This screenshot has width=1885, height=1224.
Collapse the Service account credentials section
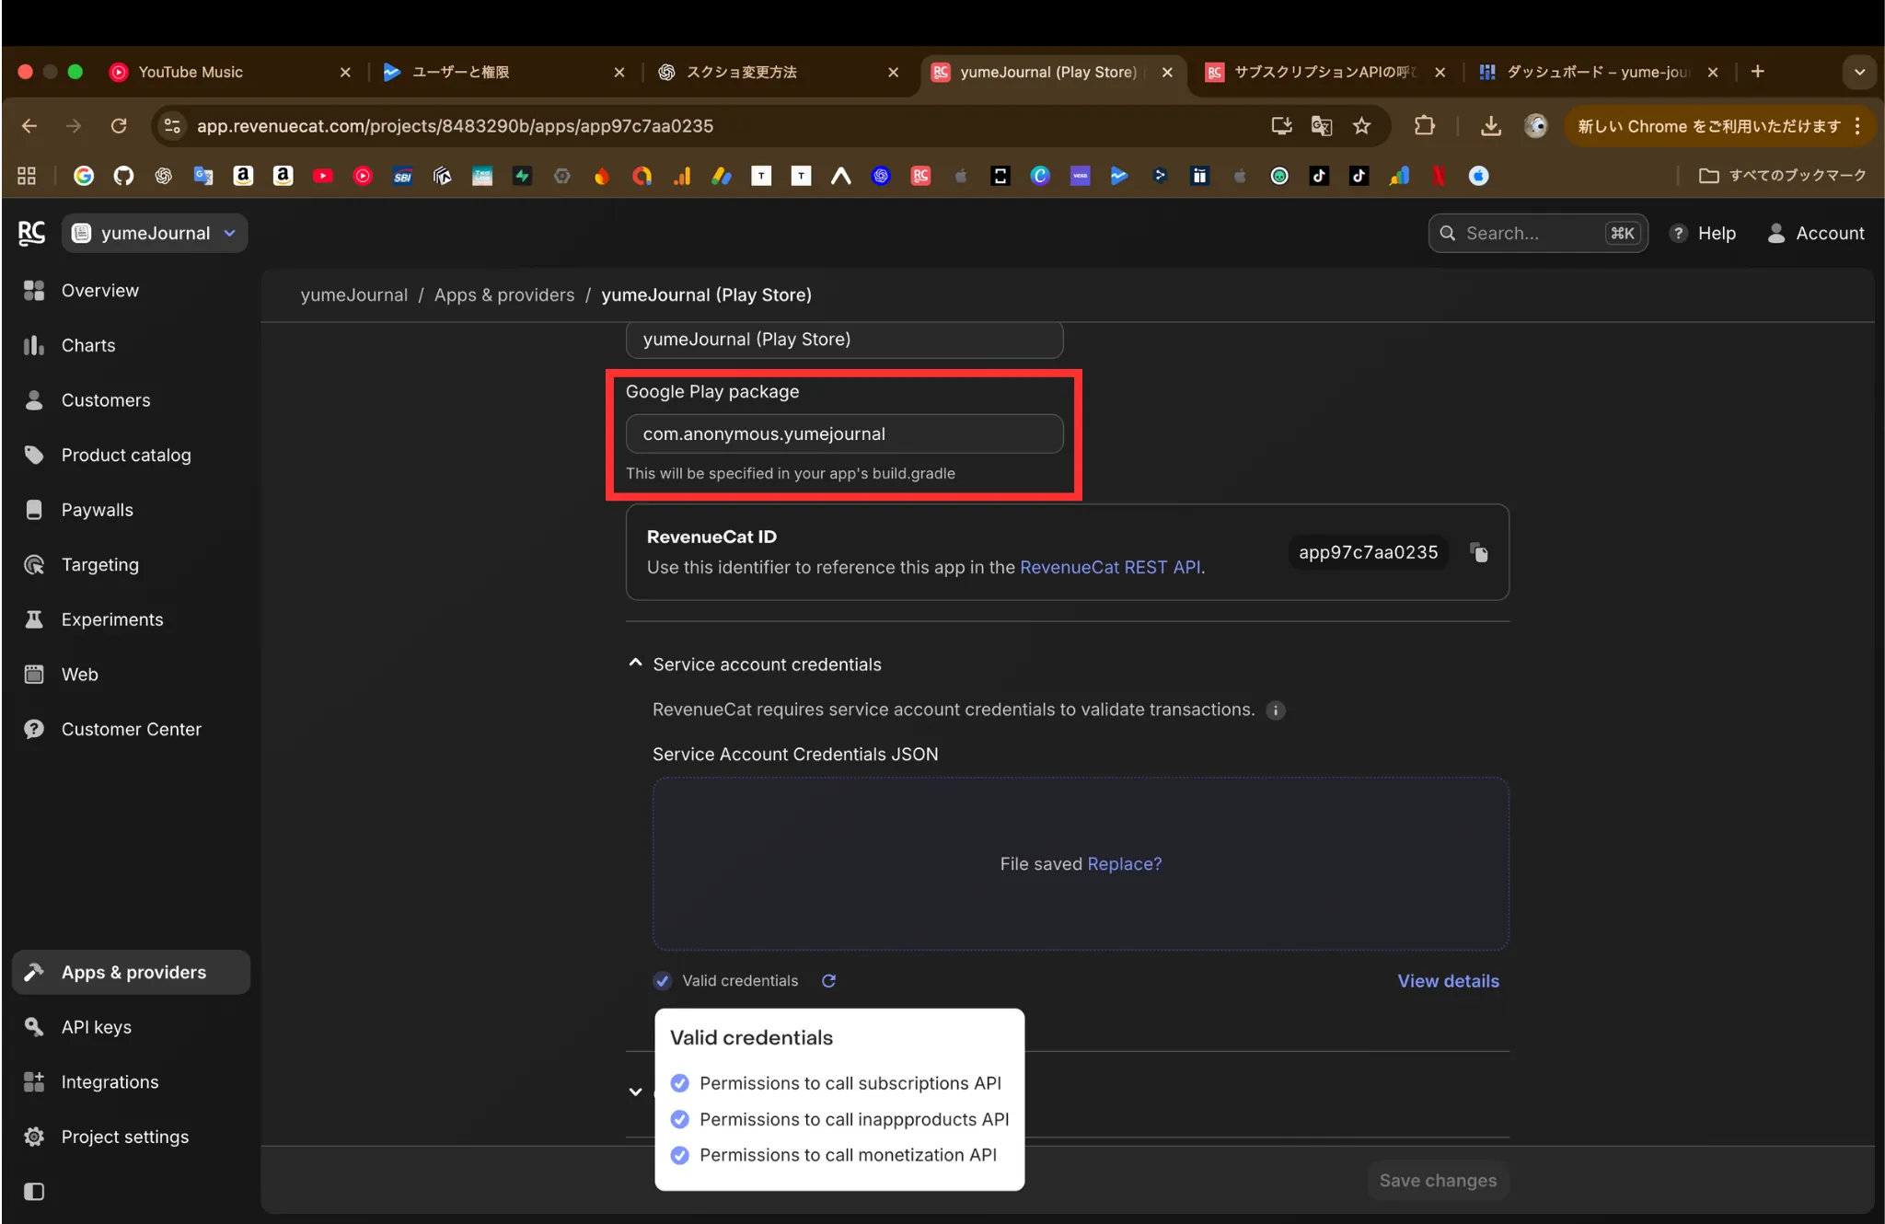pos(635,662)
